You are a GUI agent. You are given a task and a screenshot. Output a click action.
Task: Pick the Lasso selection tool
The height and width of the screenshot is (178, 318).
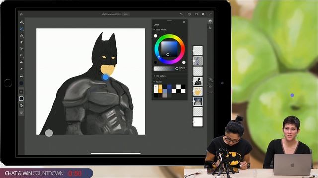click(x=21, y=55)
